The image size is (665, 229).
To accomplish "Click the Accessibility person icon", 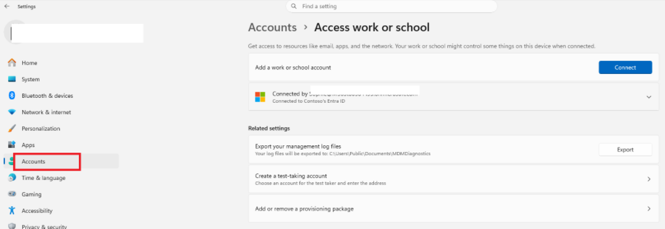I will 12,211.
